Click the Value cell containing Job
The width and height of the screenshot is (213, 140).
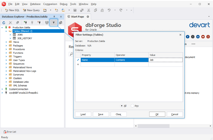point(166,60)
